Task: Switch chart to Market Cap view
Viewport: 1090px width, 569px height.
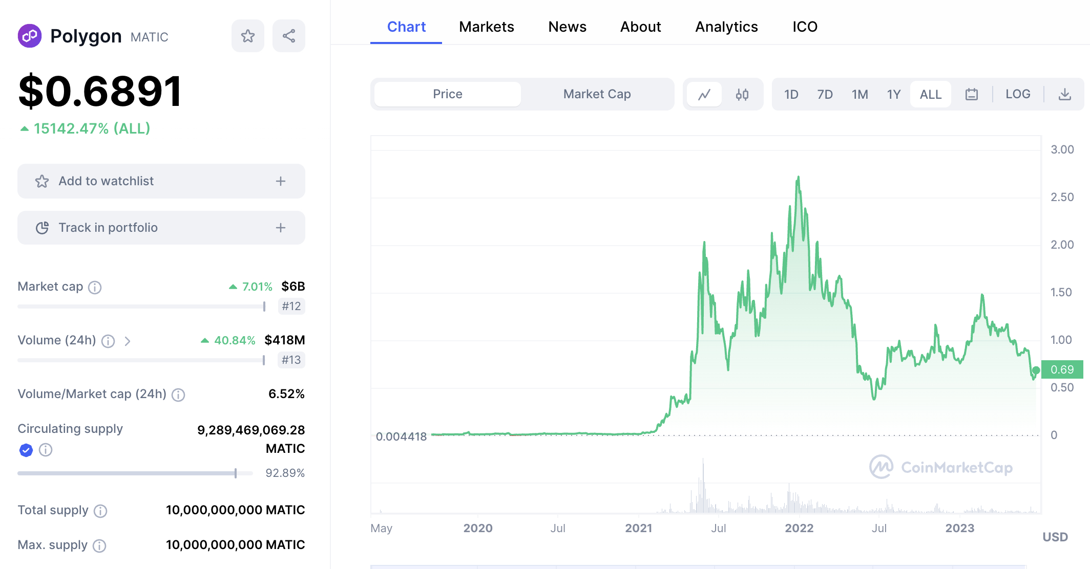Action: (x=597, y=94)
